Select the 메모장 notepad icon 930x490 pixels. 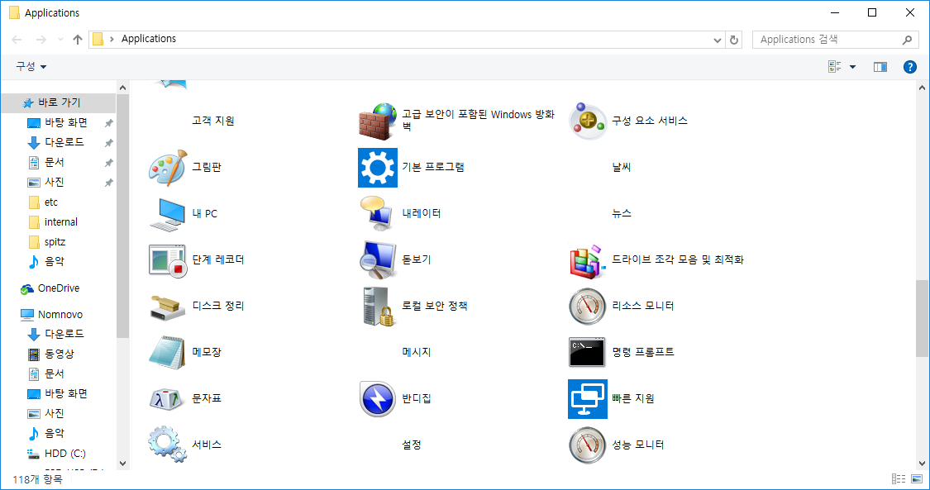[168, 352]
